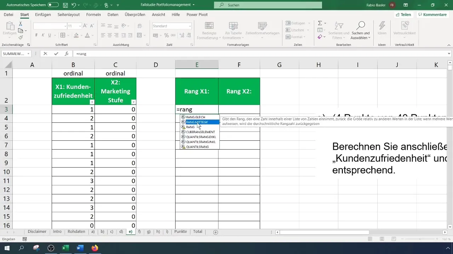Click the Sortieren und Filtern button
Screen dimensions: 453x254
[339, 31]
